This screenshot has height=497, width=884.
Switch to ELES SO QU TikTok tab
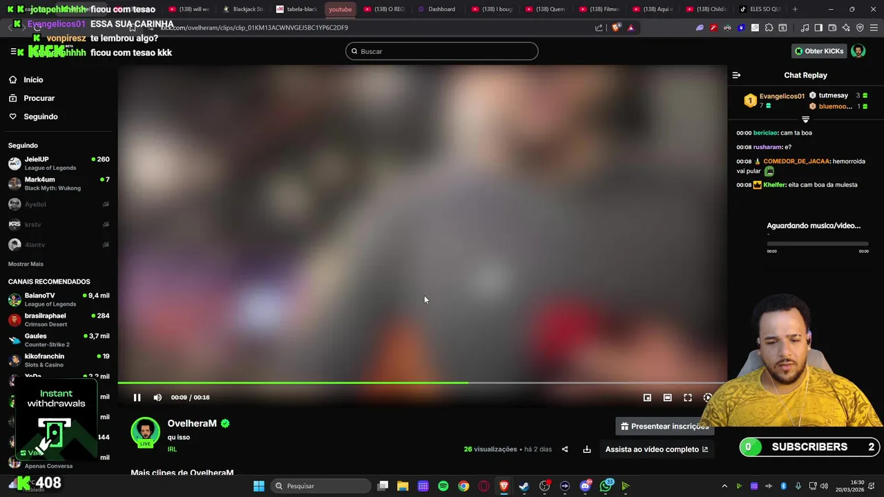point(760,9)
